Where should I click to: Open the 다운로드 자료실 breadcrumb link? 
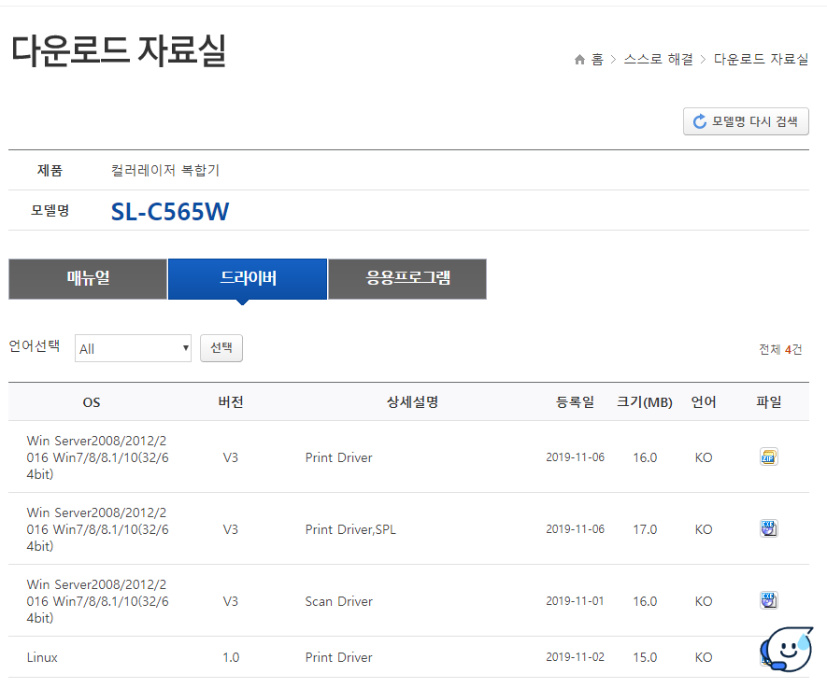[x=761, y=59]
